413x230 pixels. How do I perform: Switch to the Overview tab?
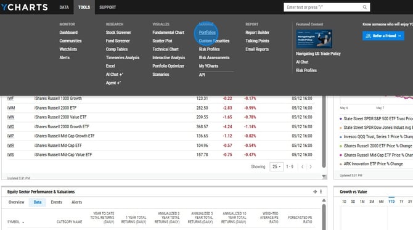pyautogui.click(x=16, y=202)
